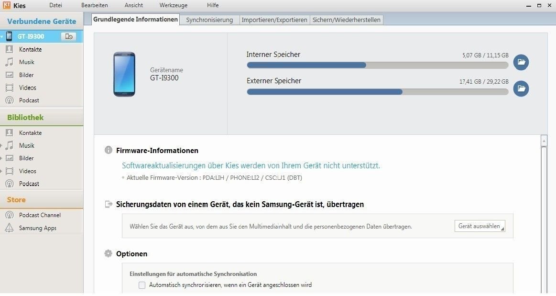Click the Galaxy S3 device image
Image resolution: width=556 pixels, height=296 pixels.
tap(124, 74)
